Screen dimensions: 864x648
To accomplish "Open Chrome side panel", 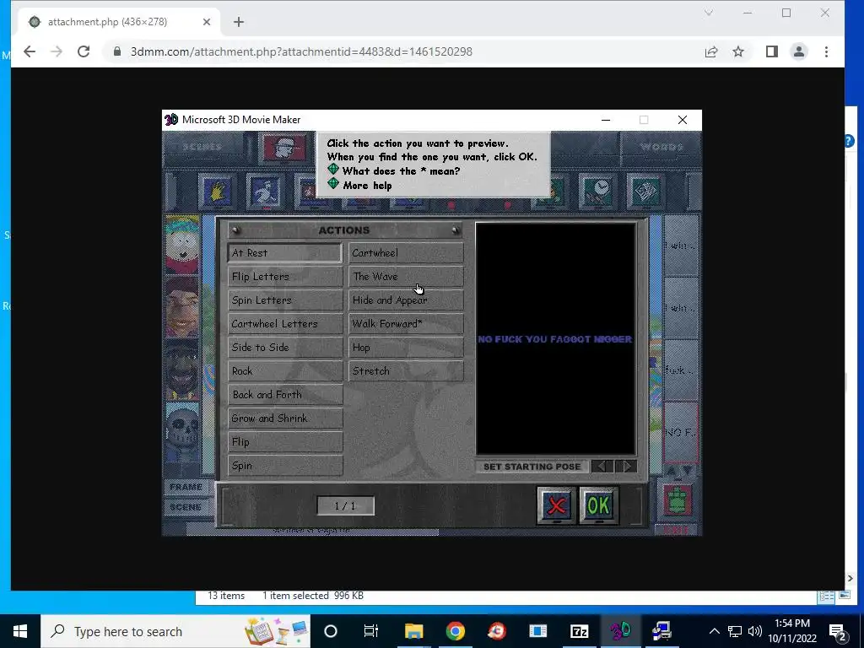I will pos(772,51).
